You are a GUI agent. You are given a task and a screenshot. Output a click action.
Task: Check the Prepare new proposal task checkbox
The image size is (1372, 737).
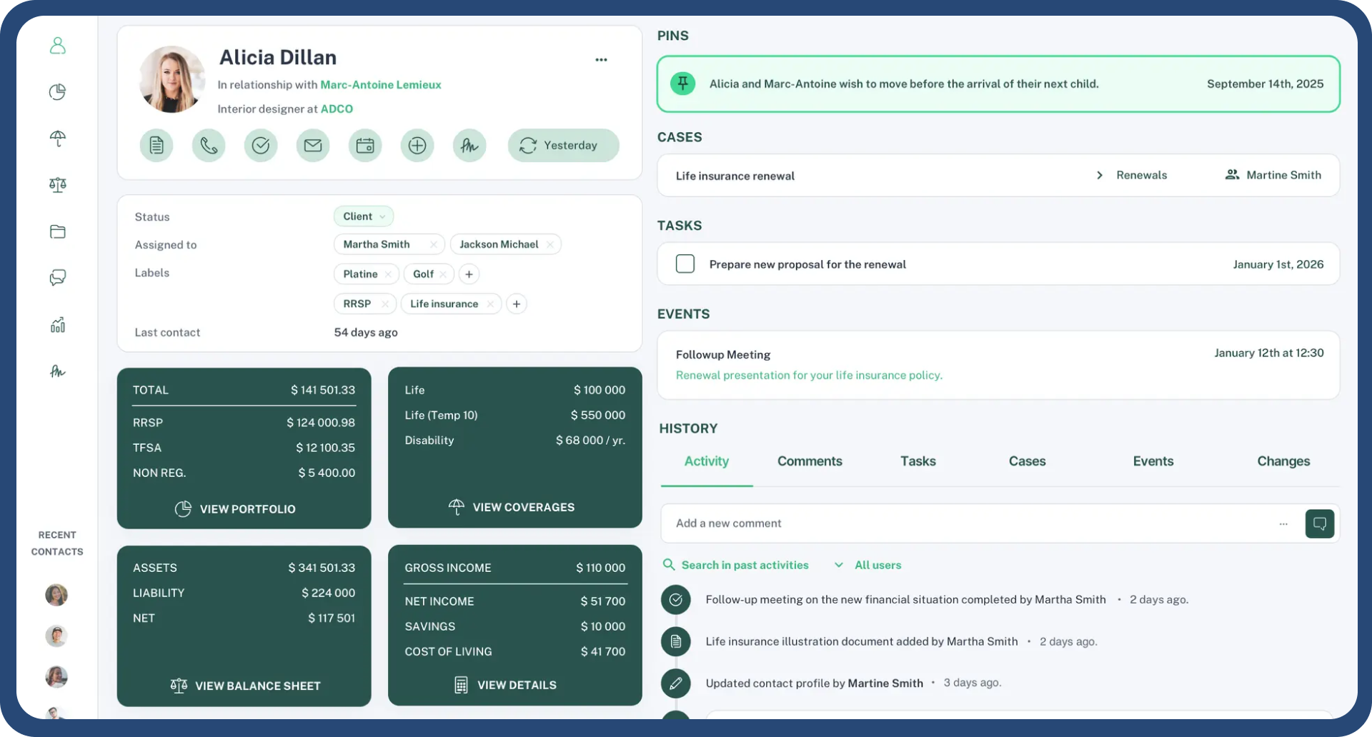pyautogui.click(x=685, y=264)
